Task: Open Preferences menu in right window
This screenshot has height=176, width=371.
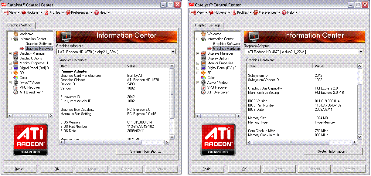Action: (267, 12)
